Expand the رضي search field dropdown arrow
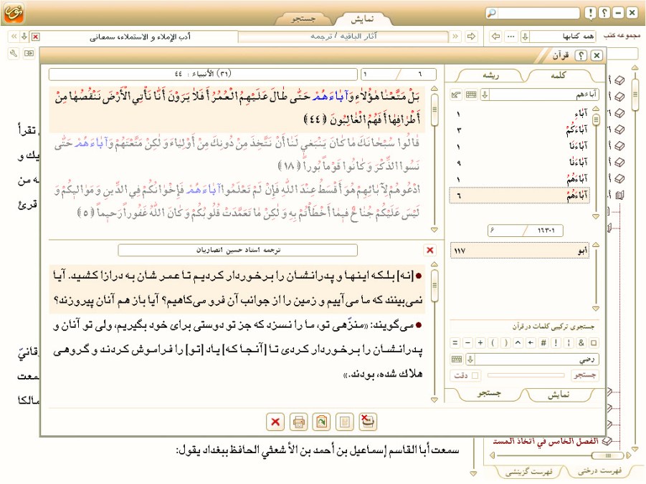Image resolution: width=646 pixels, height=484 pixels. (470, 359)
